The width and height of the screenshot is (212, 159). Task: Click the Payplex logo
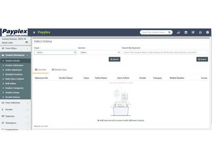tap(15, 32)
